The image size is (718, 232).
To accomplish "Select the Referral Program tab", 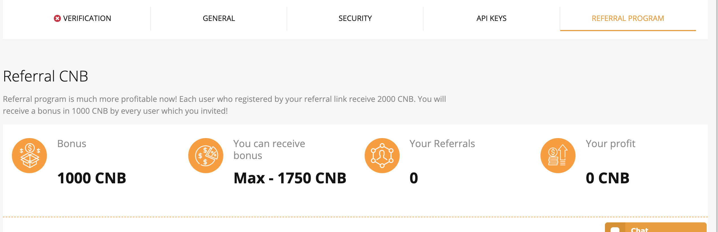I will click(x=628, y=18).
